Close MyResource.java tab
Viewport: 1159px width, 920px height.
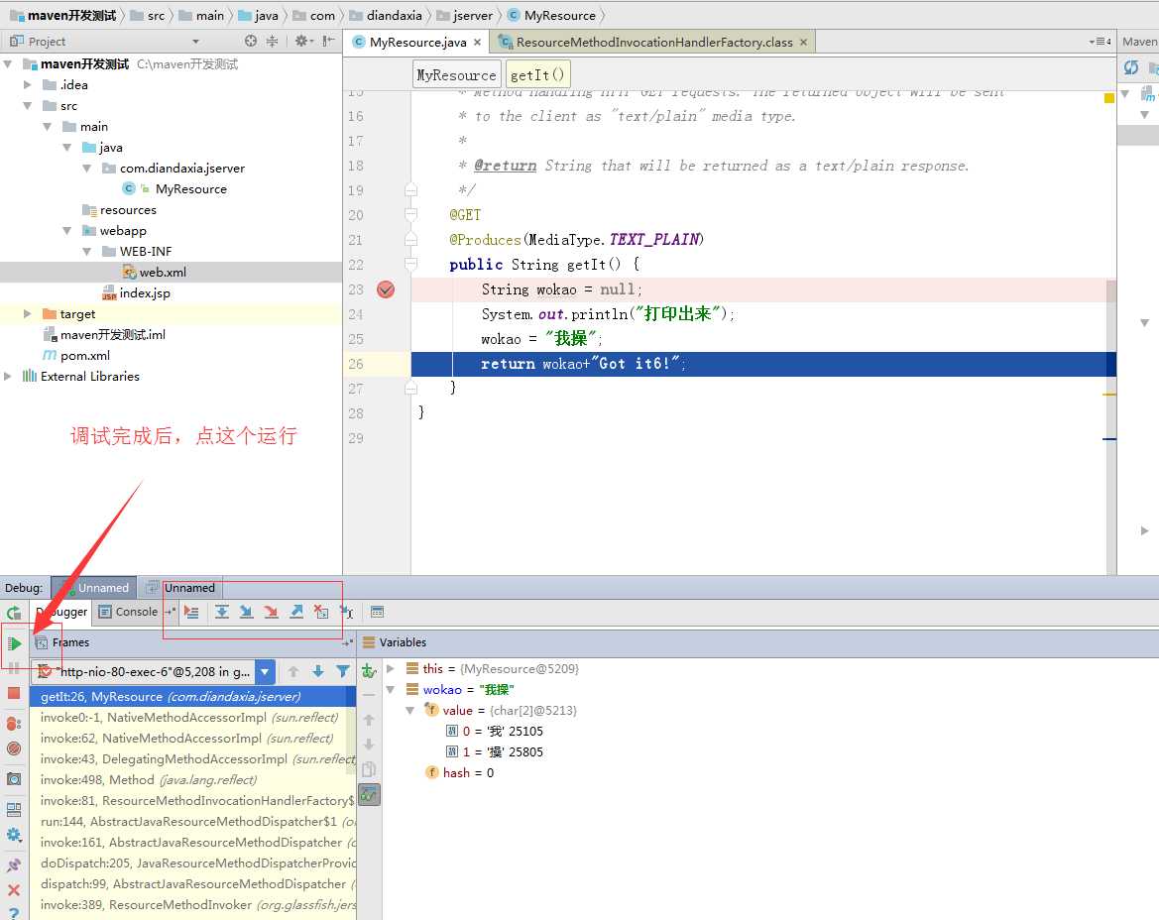pos(478,42)
